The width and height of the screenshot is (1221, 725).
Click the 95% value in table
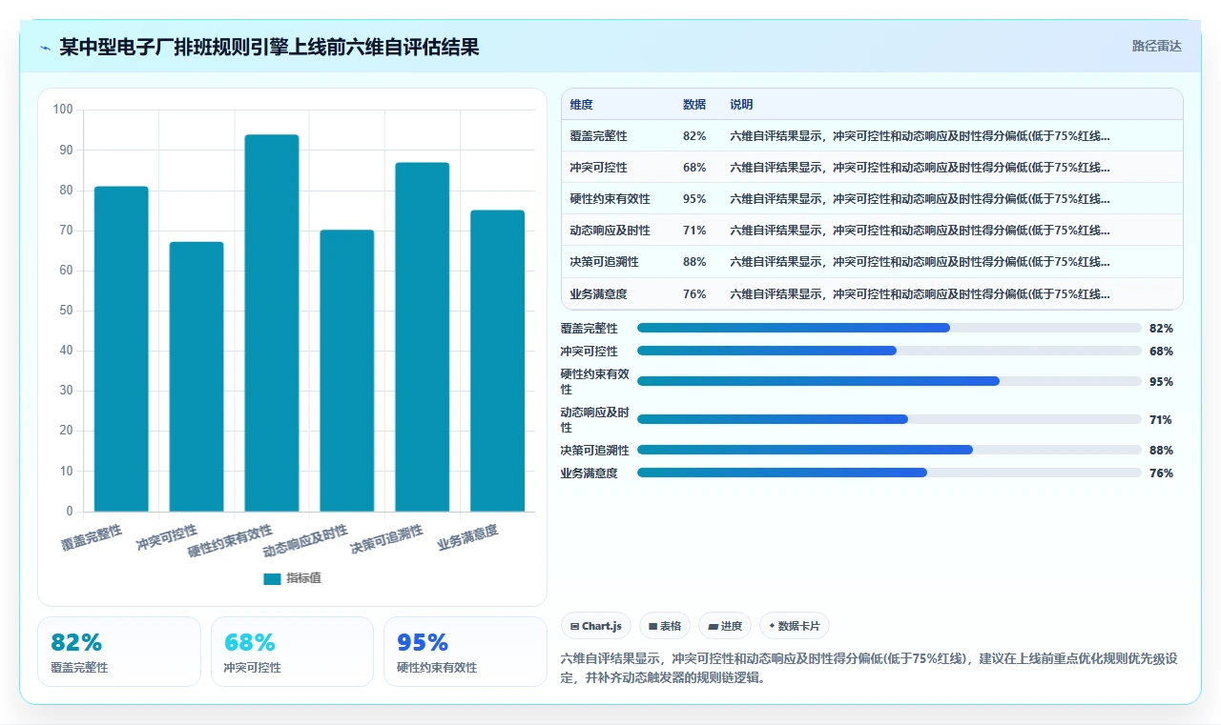tap(694, 199)
